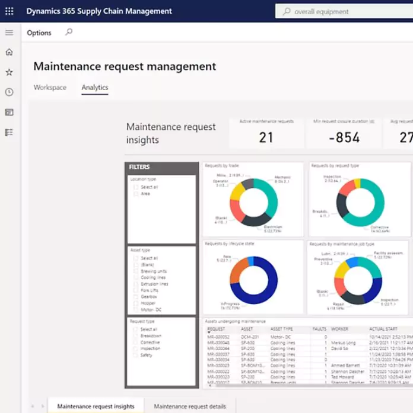
Task: Open Favorites star in sidebar
Action: [9, 72]
